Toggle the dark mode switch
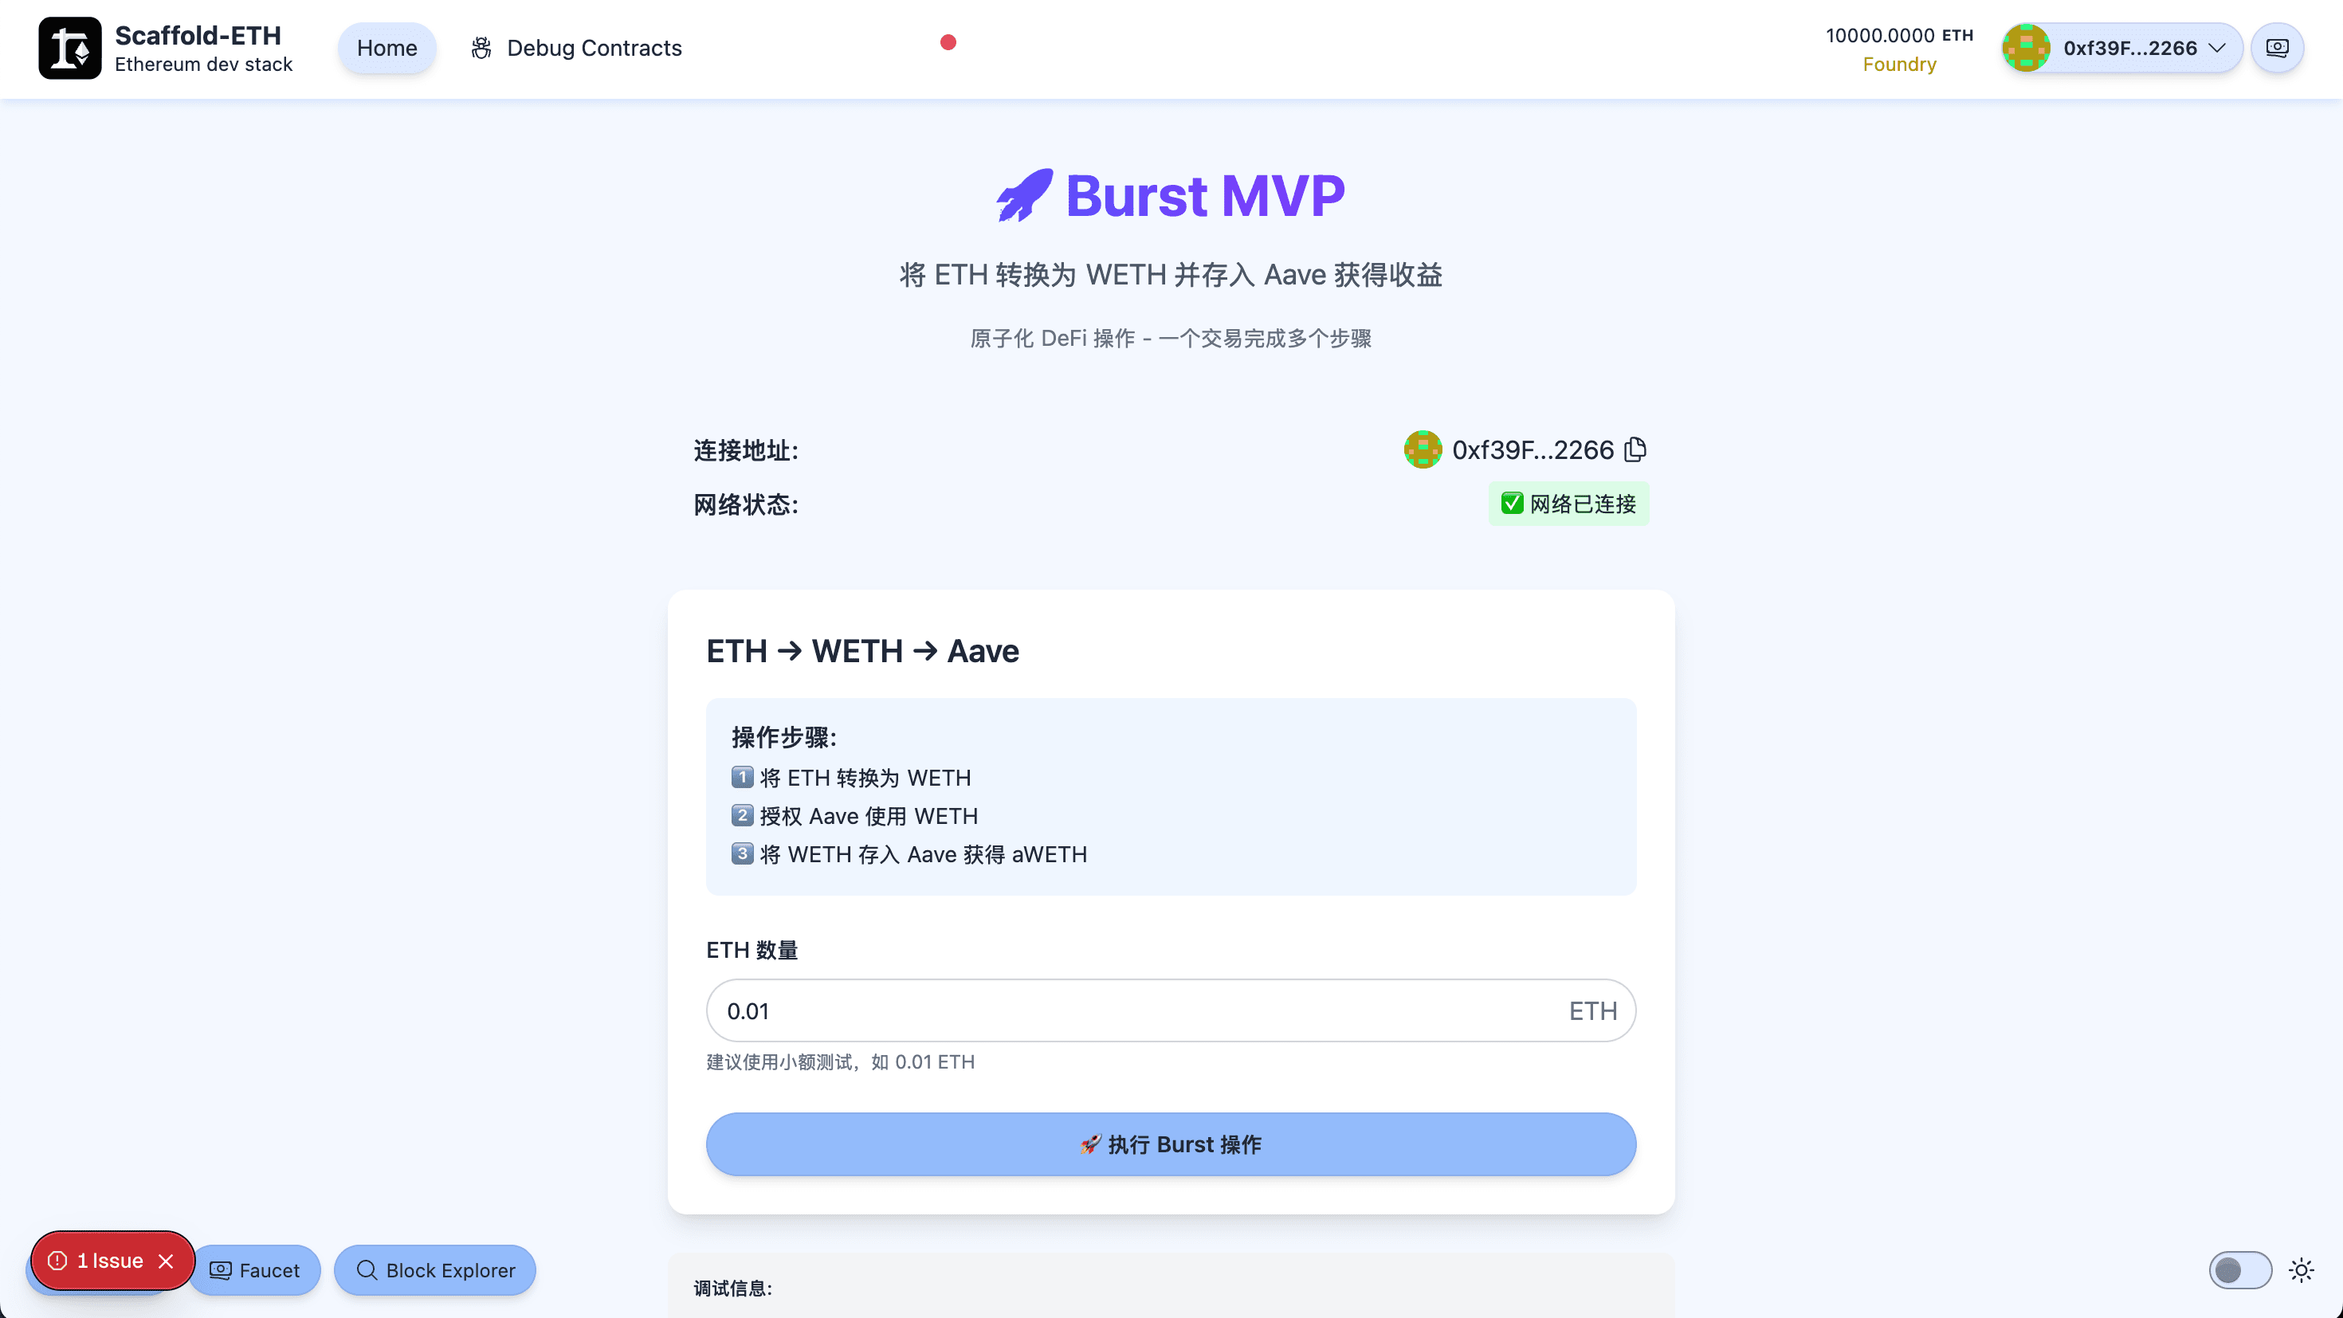The height and width of the screenshot is (1318, 2343). (x=2239, y=1270)
